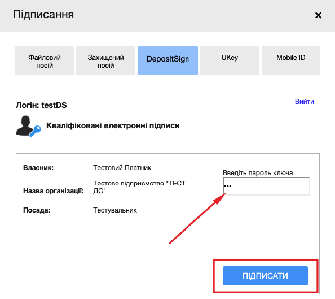The image size is (335, 299).
Task: Click the Назва організації label
Action: pos(54,191)
